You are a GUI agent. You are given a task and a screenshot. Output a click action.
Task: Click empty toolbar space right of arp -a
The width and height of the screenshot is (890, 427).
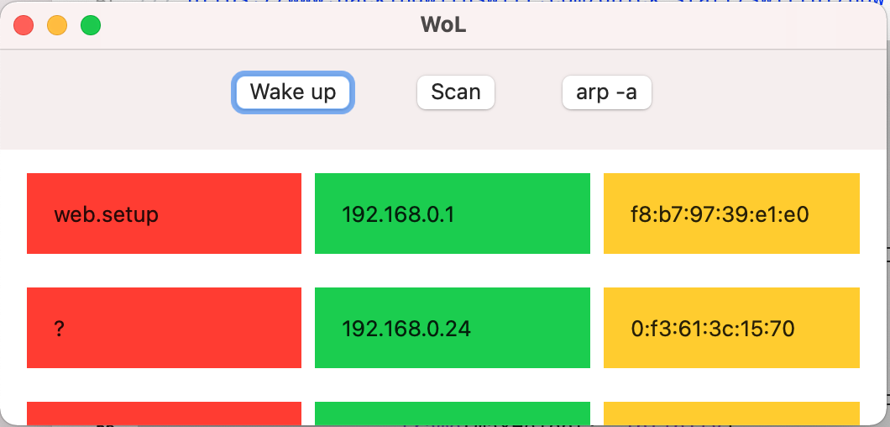click(764, 92)
